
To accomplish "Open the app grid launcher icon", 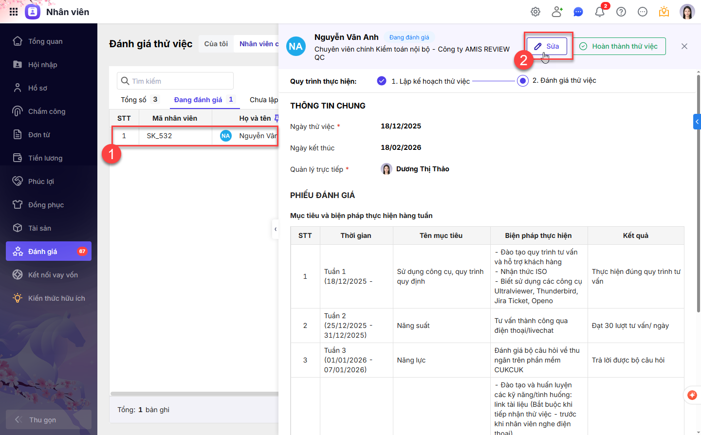I will [14, 12].
